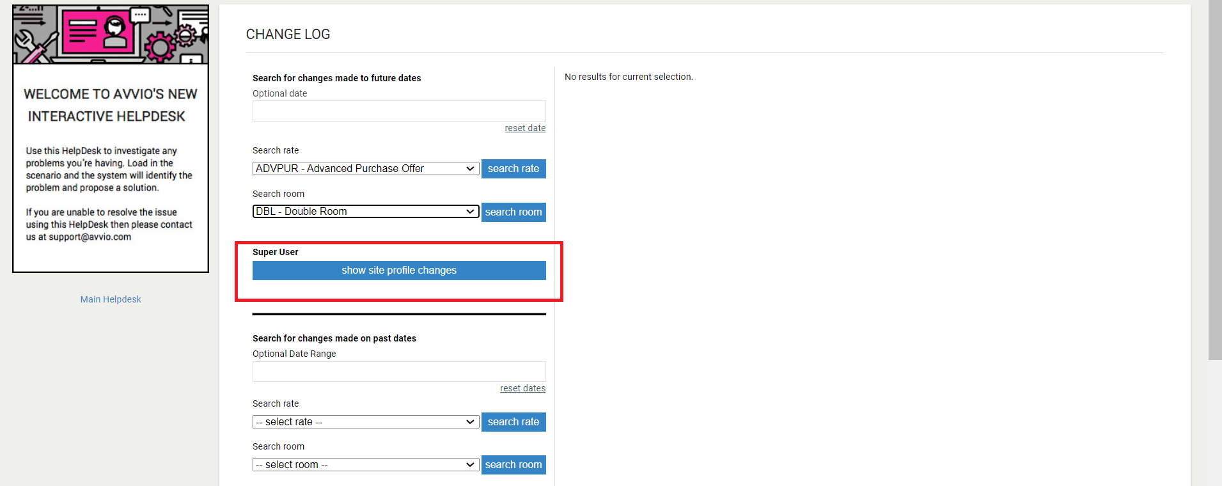This screenshot has width=1222, height=486.
Task: Open the Main Helpdesk link
Action: [111, 299]
